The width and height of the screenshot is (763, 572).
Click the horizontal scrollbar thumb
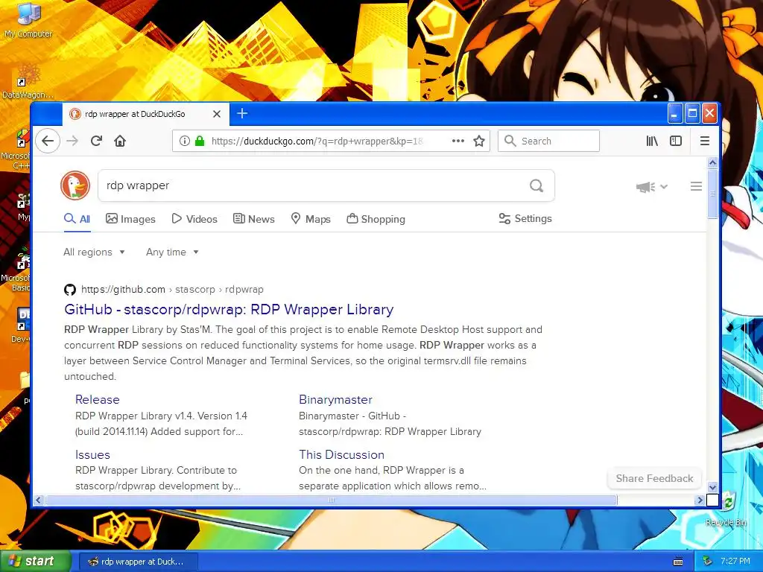point(331,500)
